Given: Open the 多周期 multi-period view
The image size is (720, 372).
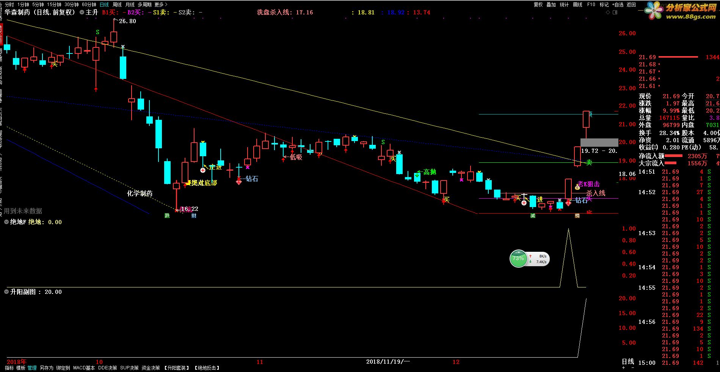Looking at the screenshot, I should point(144,5).
